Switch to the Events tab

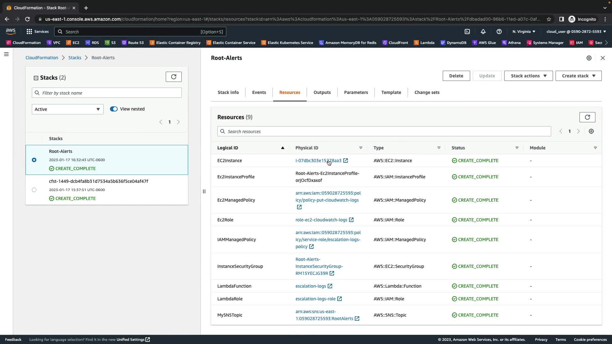point(259,92)
